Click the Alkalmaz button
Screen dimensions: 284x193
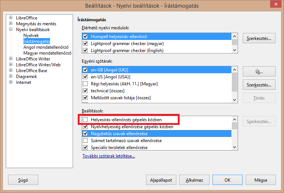click(x=194, y=180)
